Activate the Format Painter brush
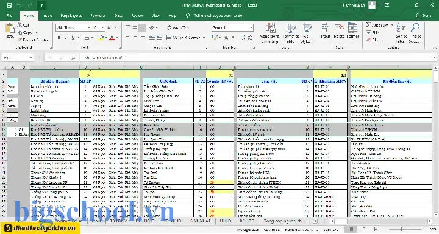This screenshot has height=234, width=439. (x=20, y=40)
